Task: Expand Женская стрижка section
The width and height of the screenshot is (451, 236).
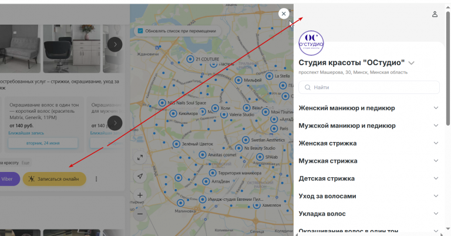Action: [369, 143]
